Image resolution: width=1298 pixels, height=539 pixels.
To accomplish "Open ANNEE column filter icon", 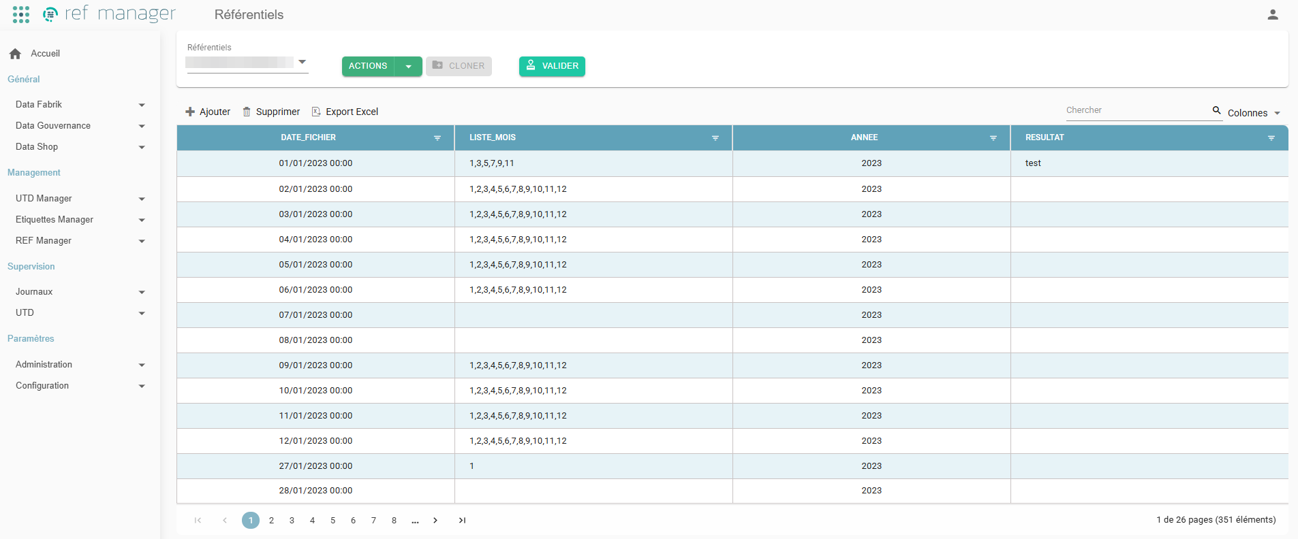I will 993,138.
